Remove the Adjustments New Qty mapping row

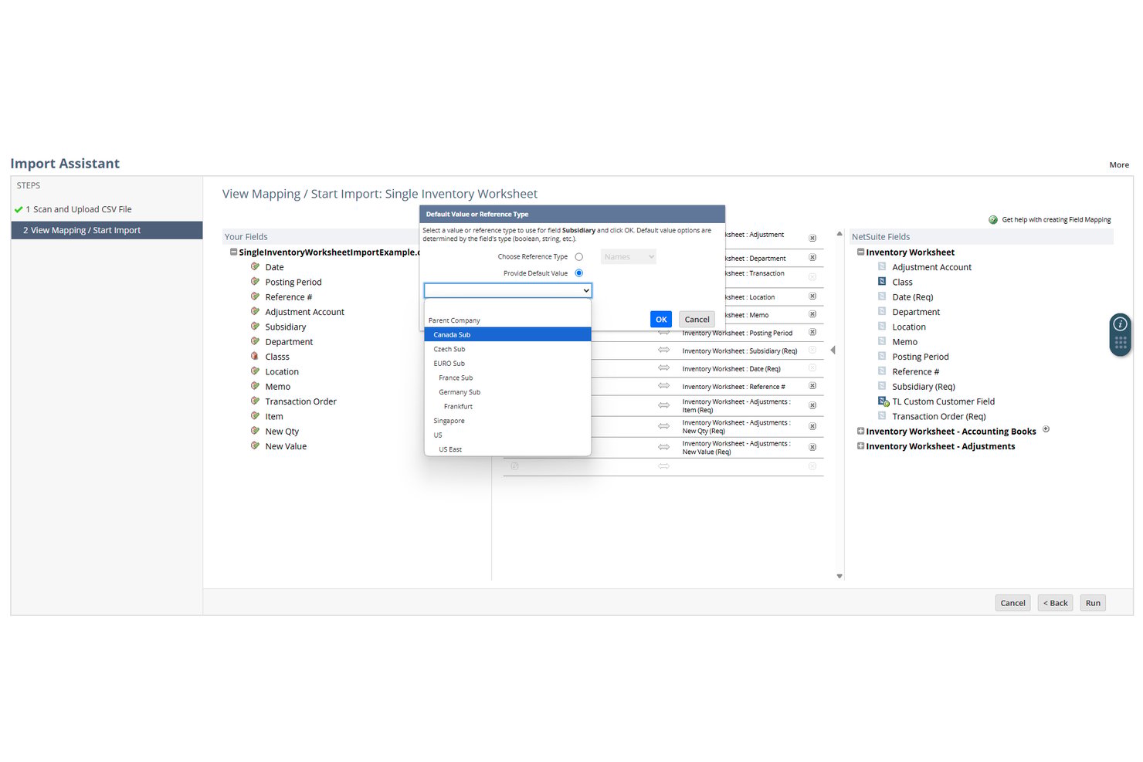[812, 426]
